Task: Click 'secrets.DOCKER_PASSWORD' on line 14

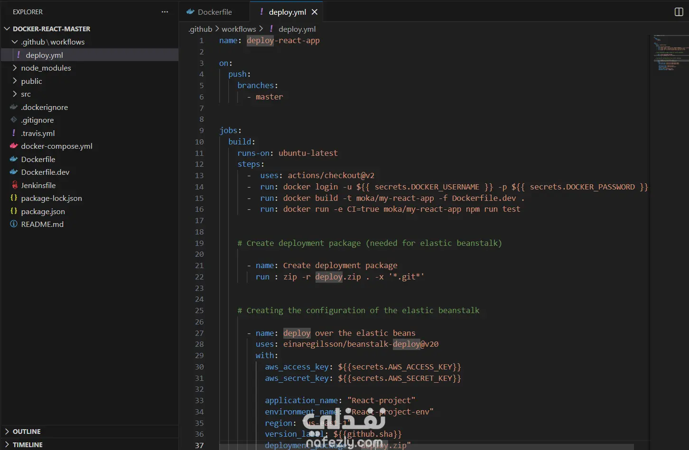Action: pos(582,187)
